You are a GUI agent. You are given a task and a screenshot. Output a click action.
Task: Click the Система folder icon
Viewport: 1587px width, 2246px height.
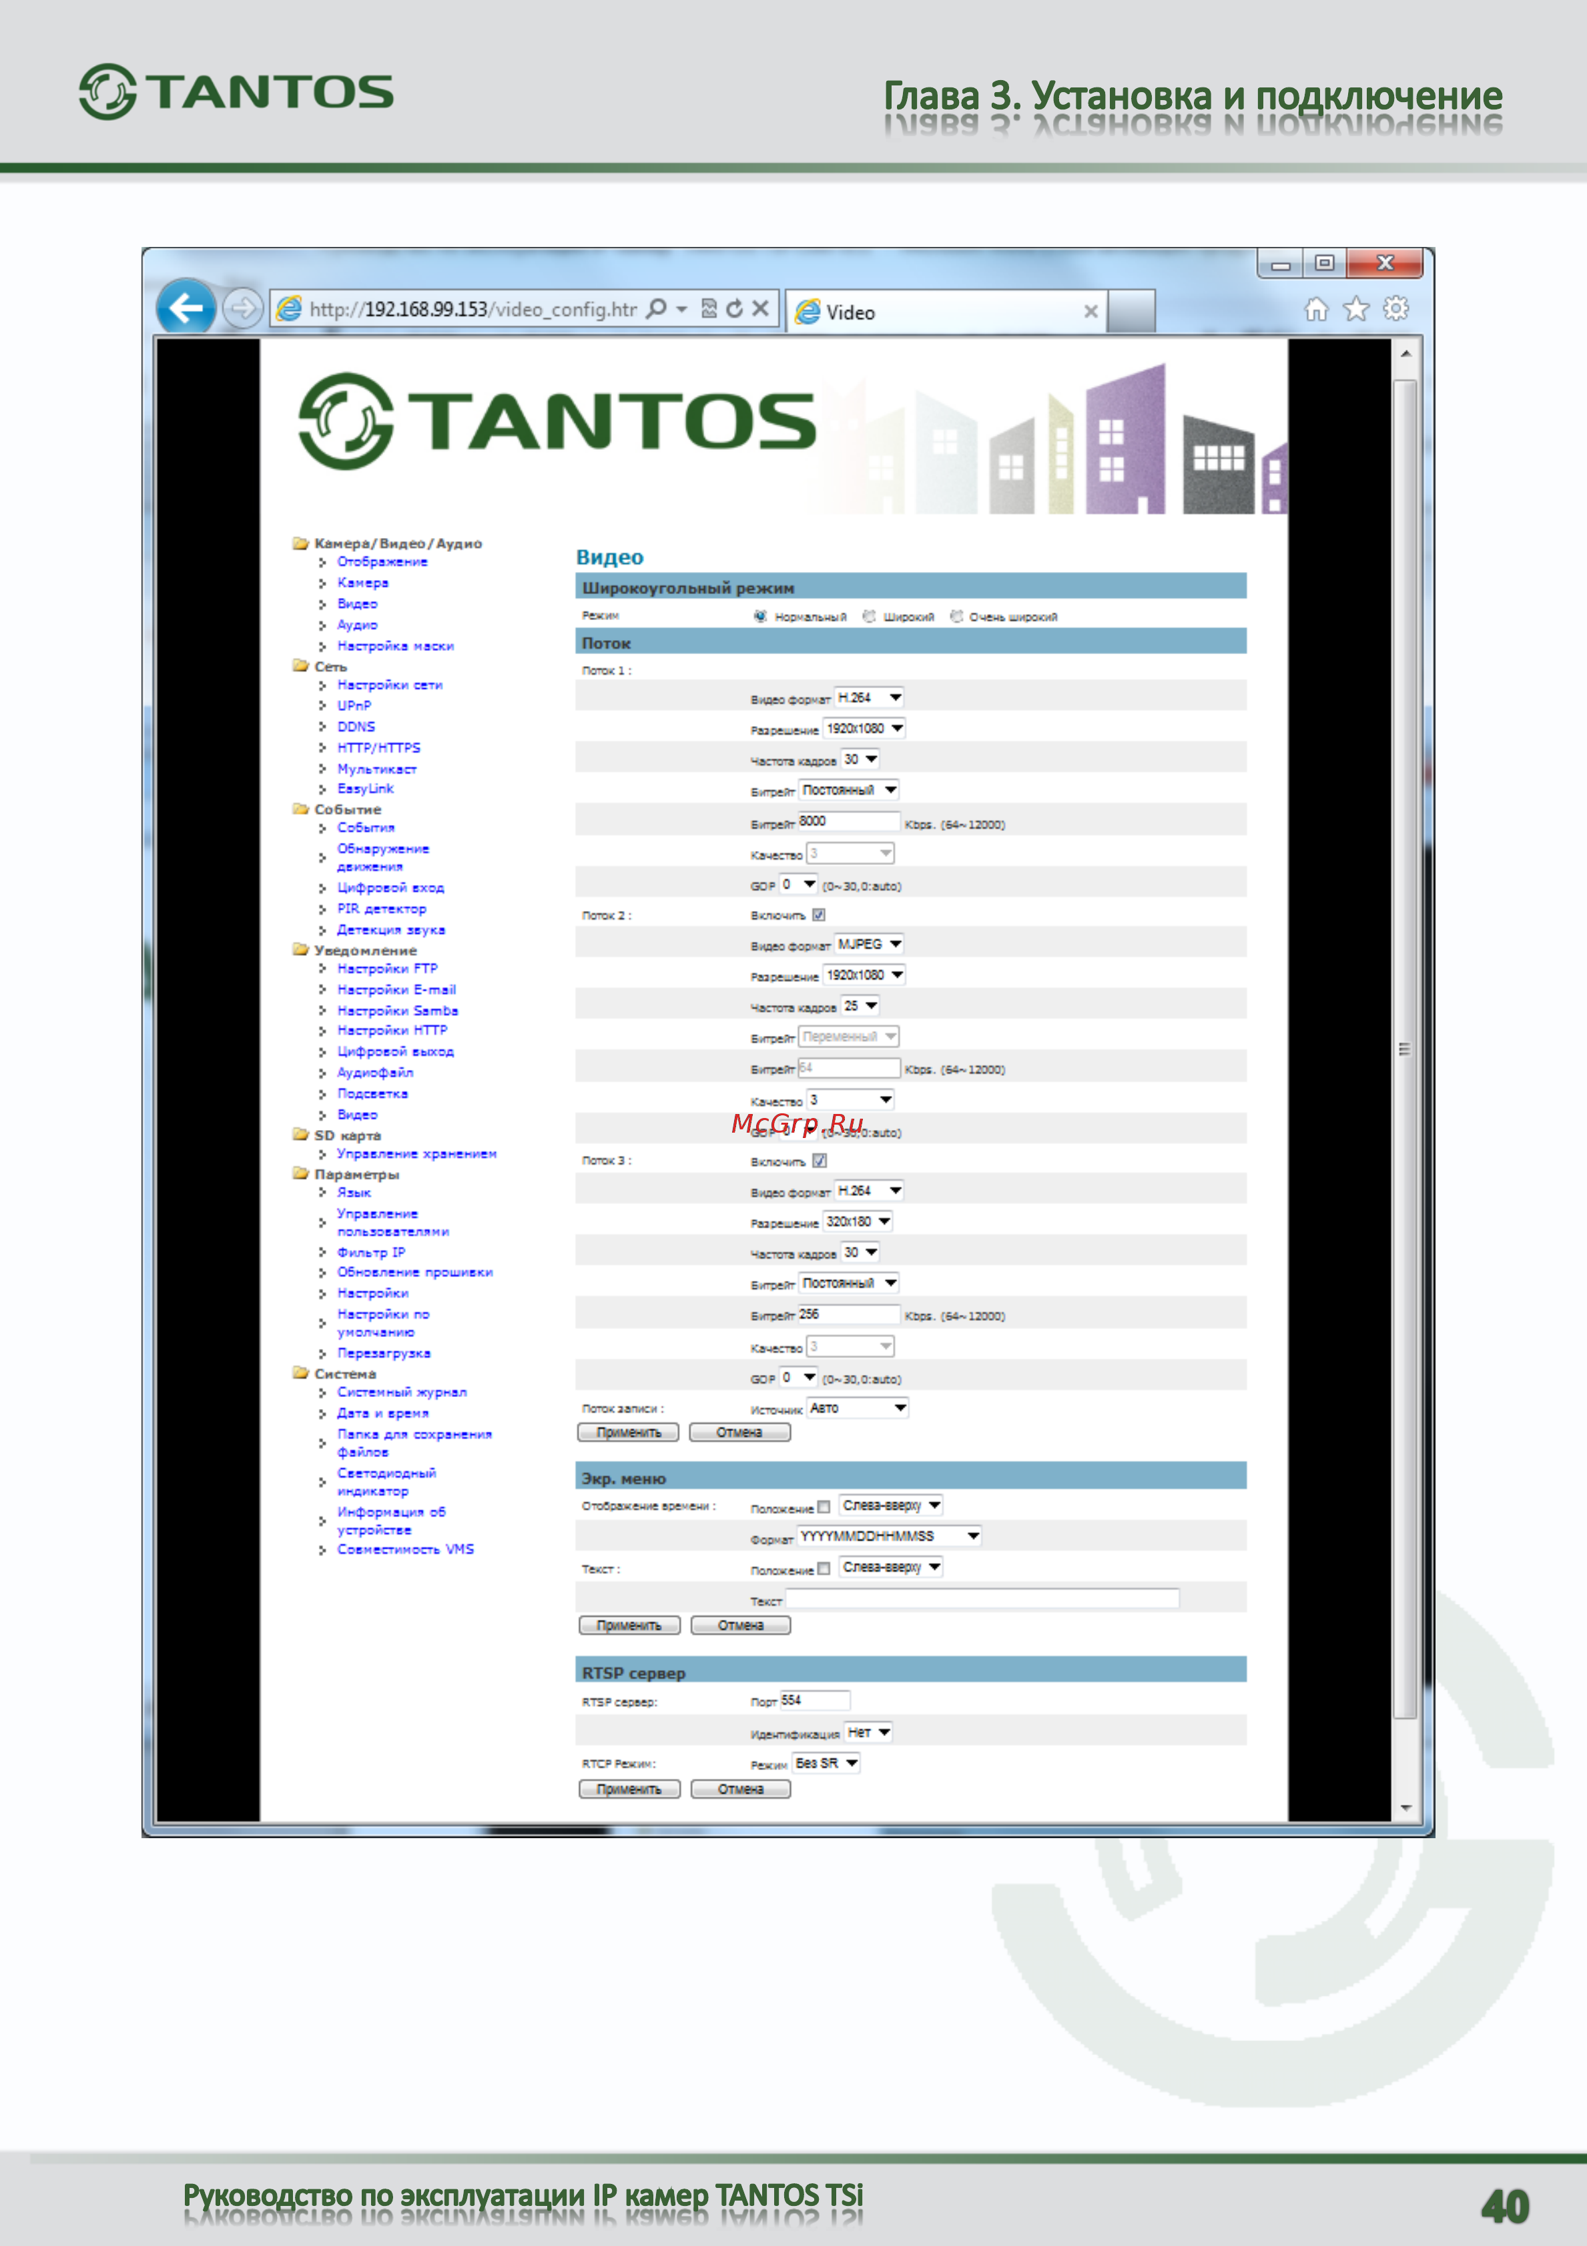(301, 1372)
